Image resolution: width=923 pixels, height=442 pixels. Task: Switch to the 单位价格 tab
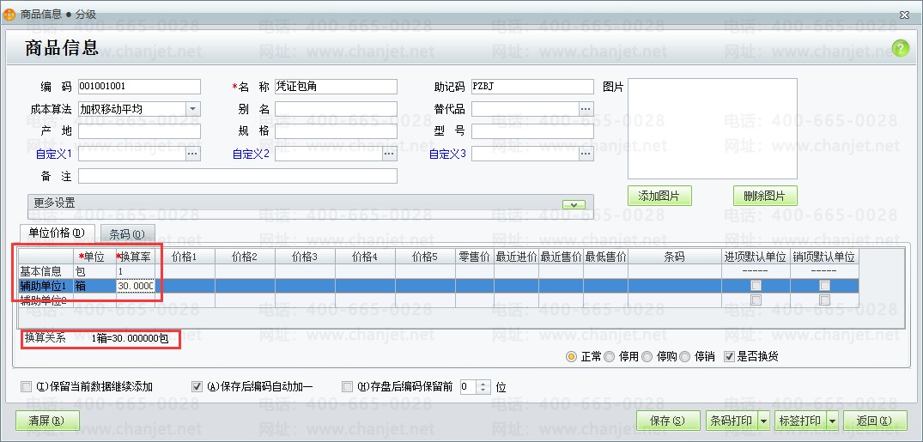coord(57,233)
